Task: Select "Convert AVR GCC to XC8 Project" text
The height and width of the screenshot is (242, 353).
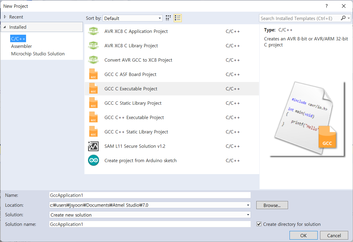Action: tap(138, 60)
